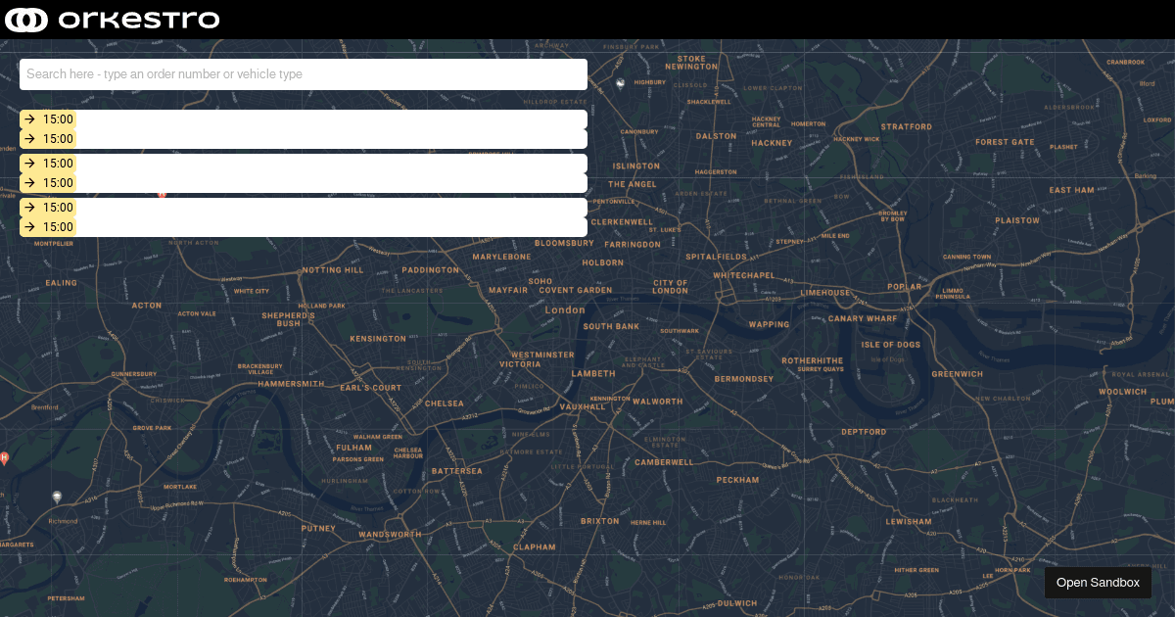Select the Lambeth map label
Image resolution: width=1175 pixels, height=617 pixels.
(x=593, y=374)
